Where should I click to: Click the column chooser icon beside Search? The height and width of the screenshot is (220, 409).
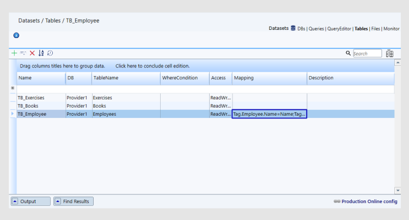[x=389, y=53]
